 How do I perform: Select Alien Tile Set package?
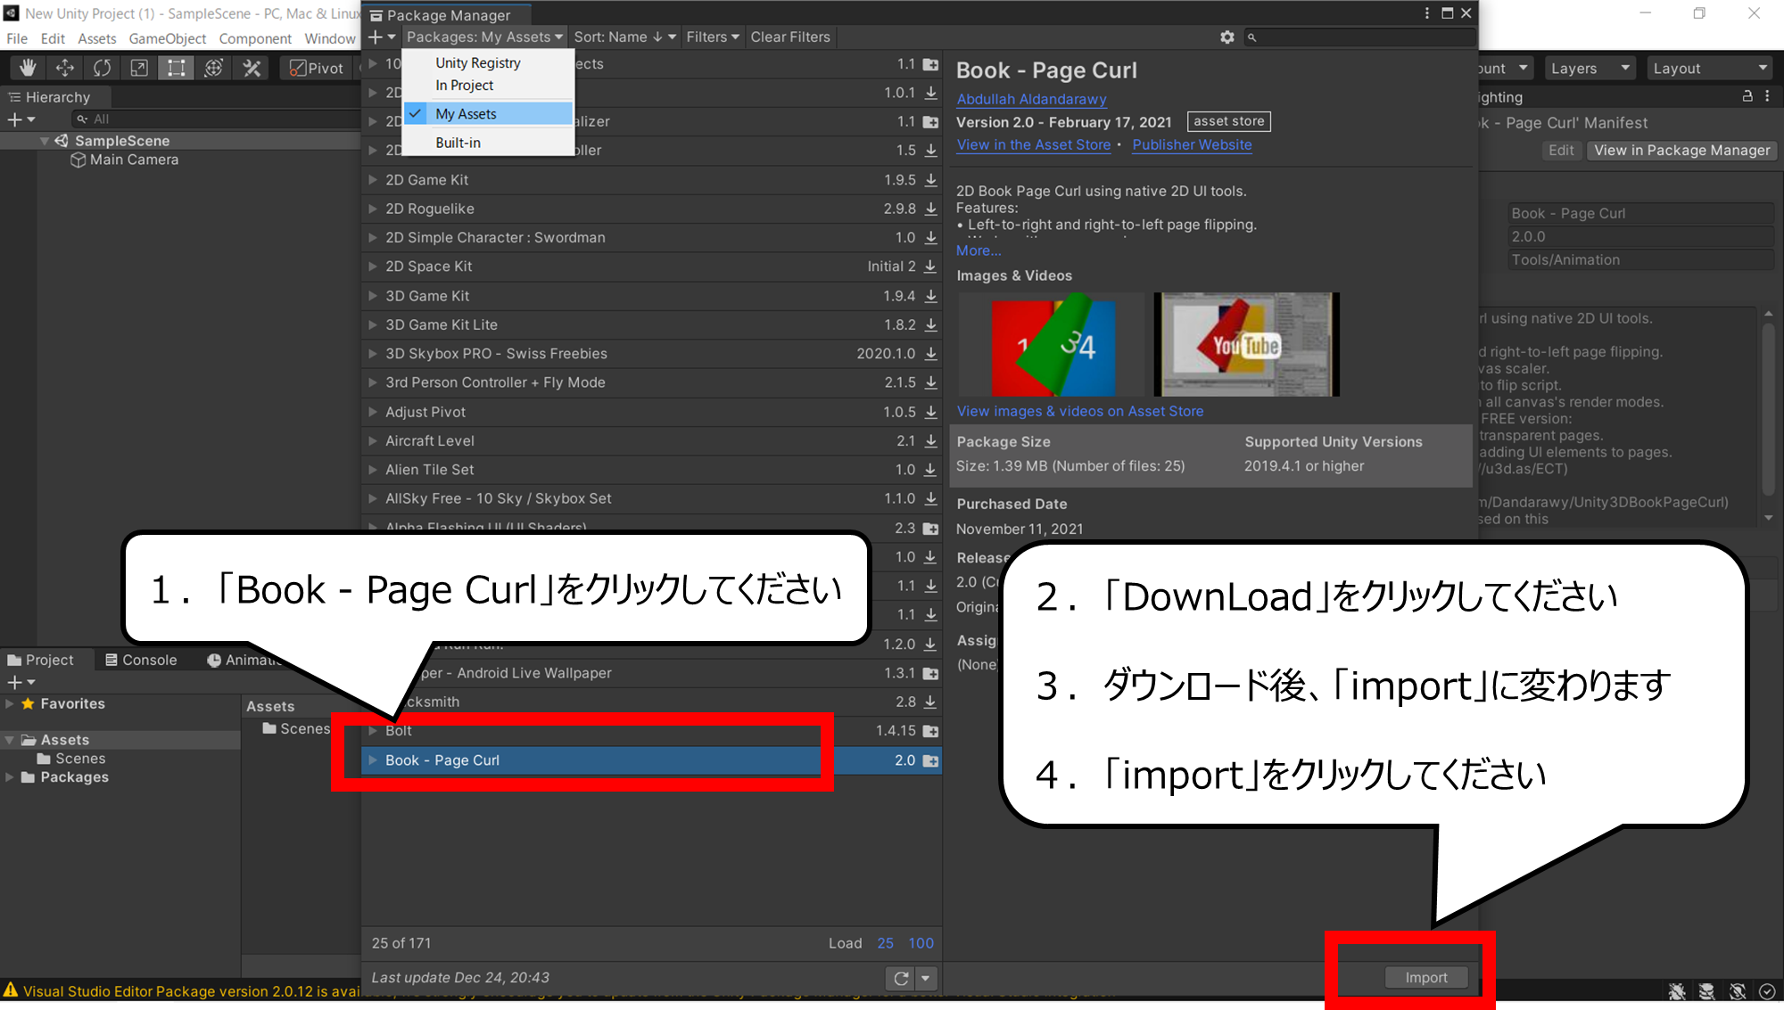click(x=652, y=470)
